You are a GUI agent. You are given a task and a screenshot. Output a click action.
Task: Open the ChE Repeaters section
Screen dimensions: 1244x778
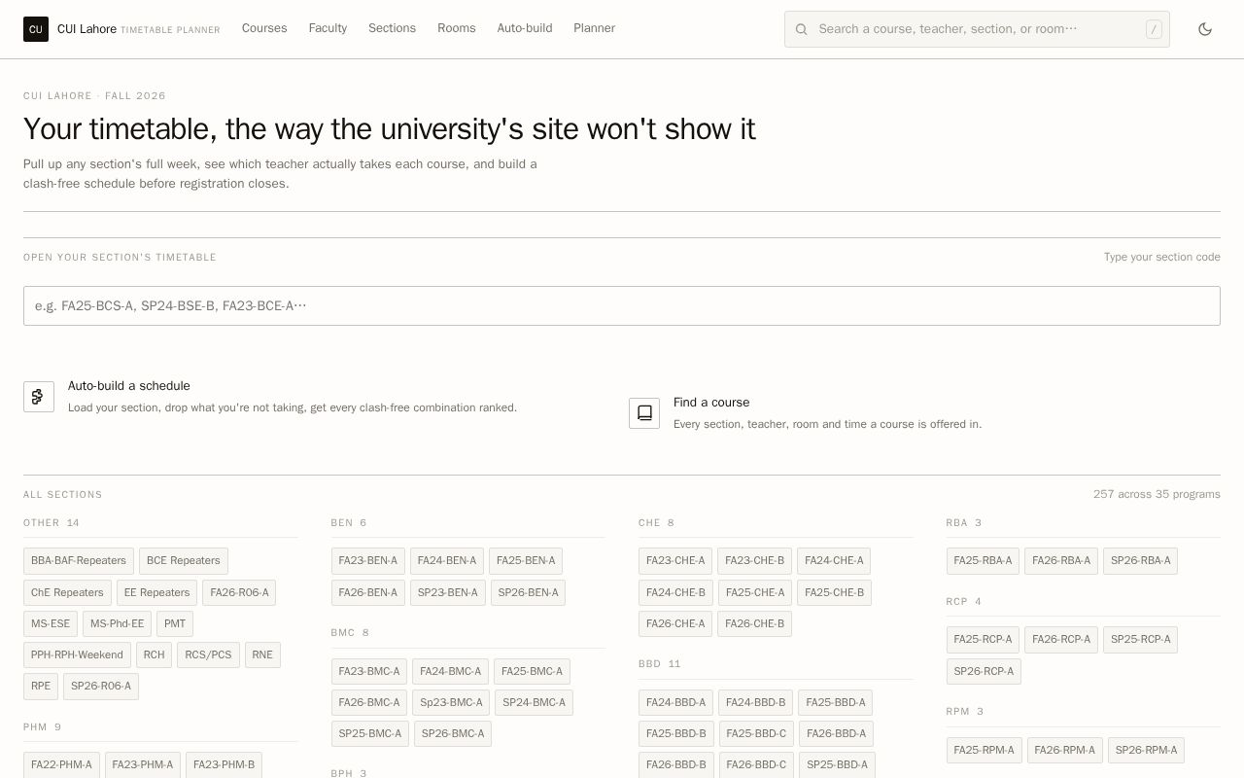(67, 592)
